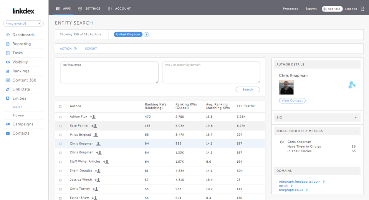Click the EXPORT link
This screenshot has width=369, height=200.
(91, 48)
